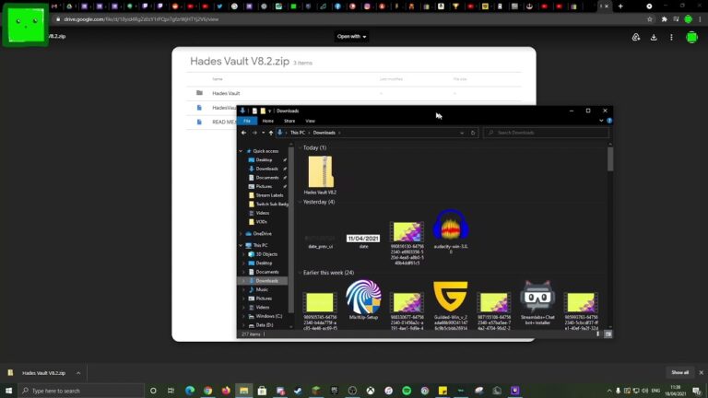Screen dimensions: 708x398
Task: Click Hades Vault folder in Drive preview
Action: (x=226, y=93)
